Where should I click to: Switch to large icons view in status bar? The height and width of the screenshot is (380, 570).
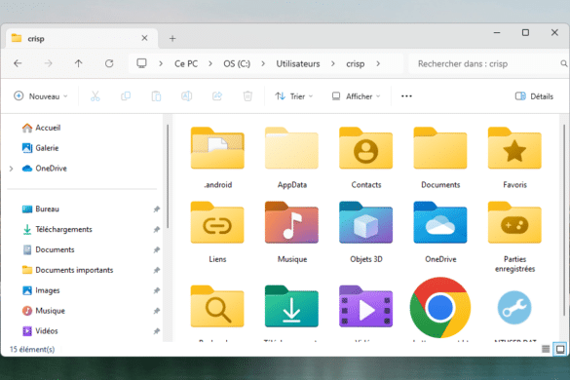(560, 349)
